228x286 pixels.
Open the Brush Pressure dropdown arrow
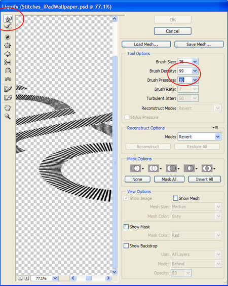coord(195,80)
